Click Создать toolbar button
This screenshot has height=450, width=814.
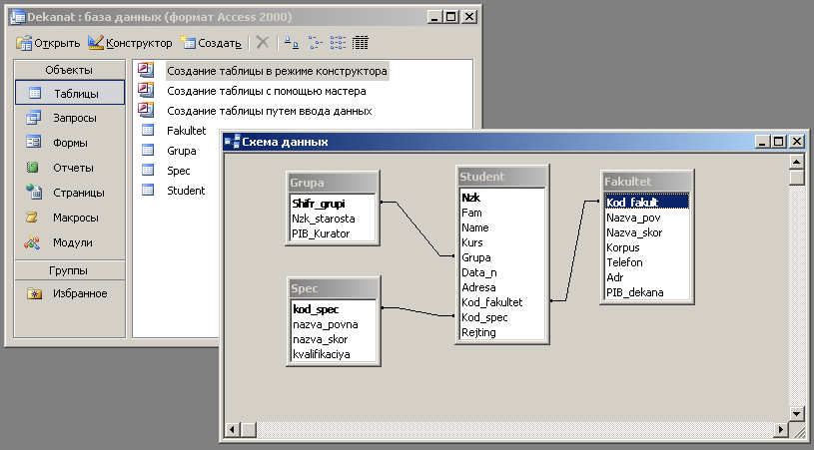211,43
